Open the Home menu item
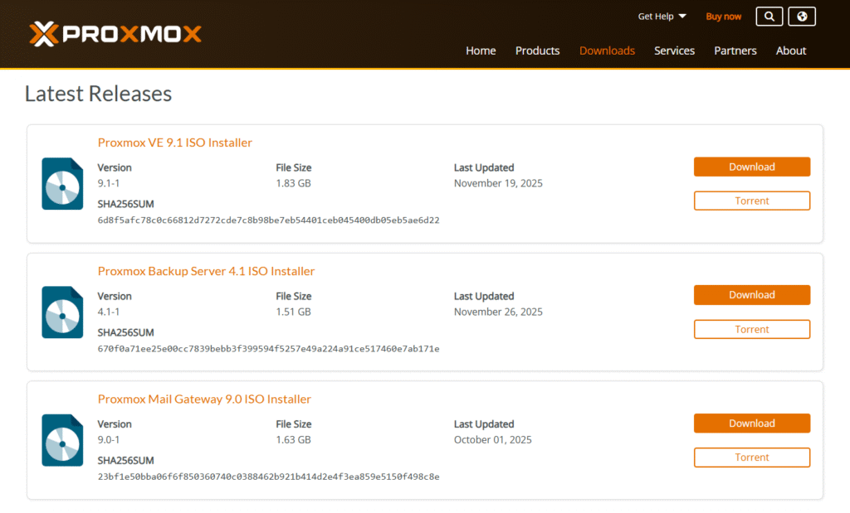 point(481,51)
